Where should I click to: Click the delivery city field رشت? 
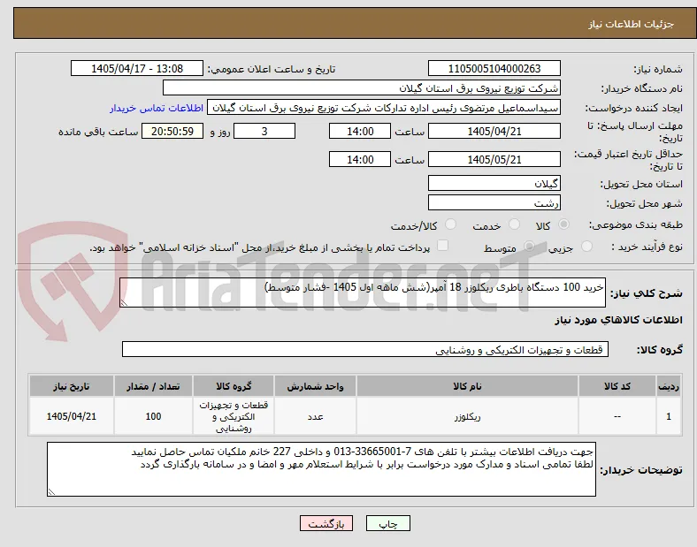point(494,203)
